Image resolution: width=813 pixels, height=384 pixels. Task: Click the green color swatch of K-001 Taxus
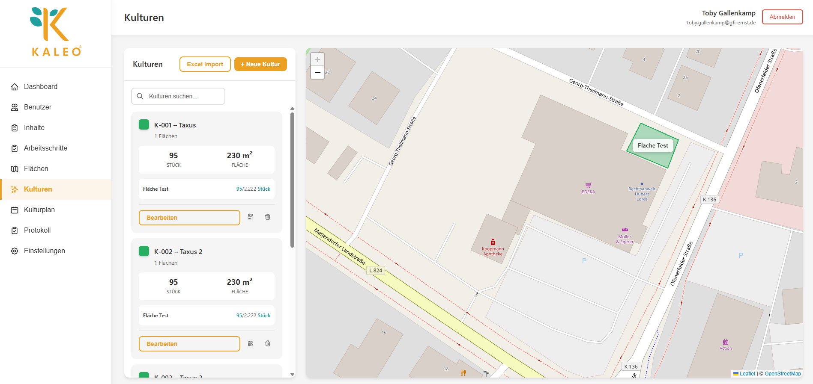(144, 124)
